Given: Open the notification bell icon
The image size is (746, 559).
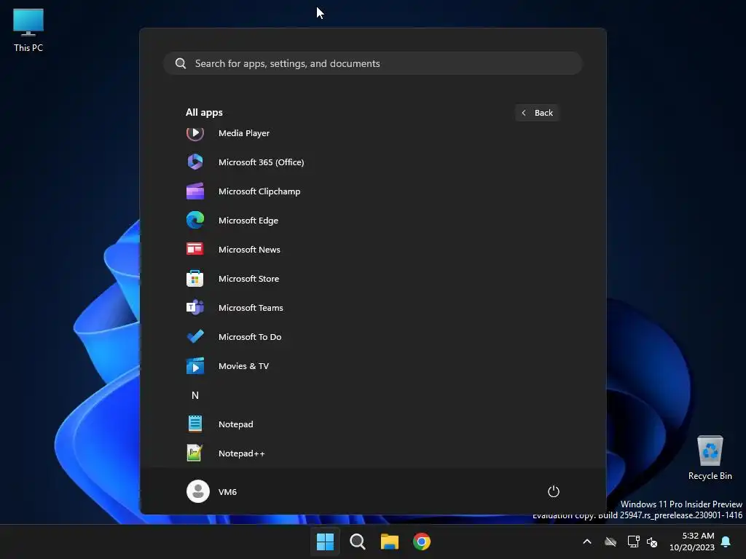Looking at the screenshot, I should pos(726,542).
